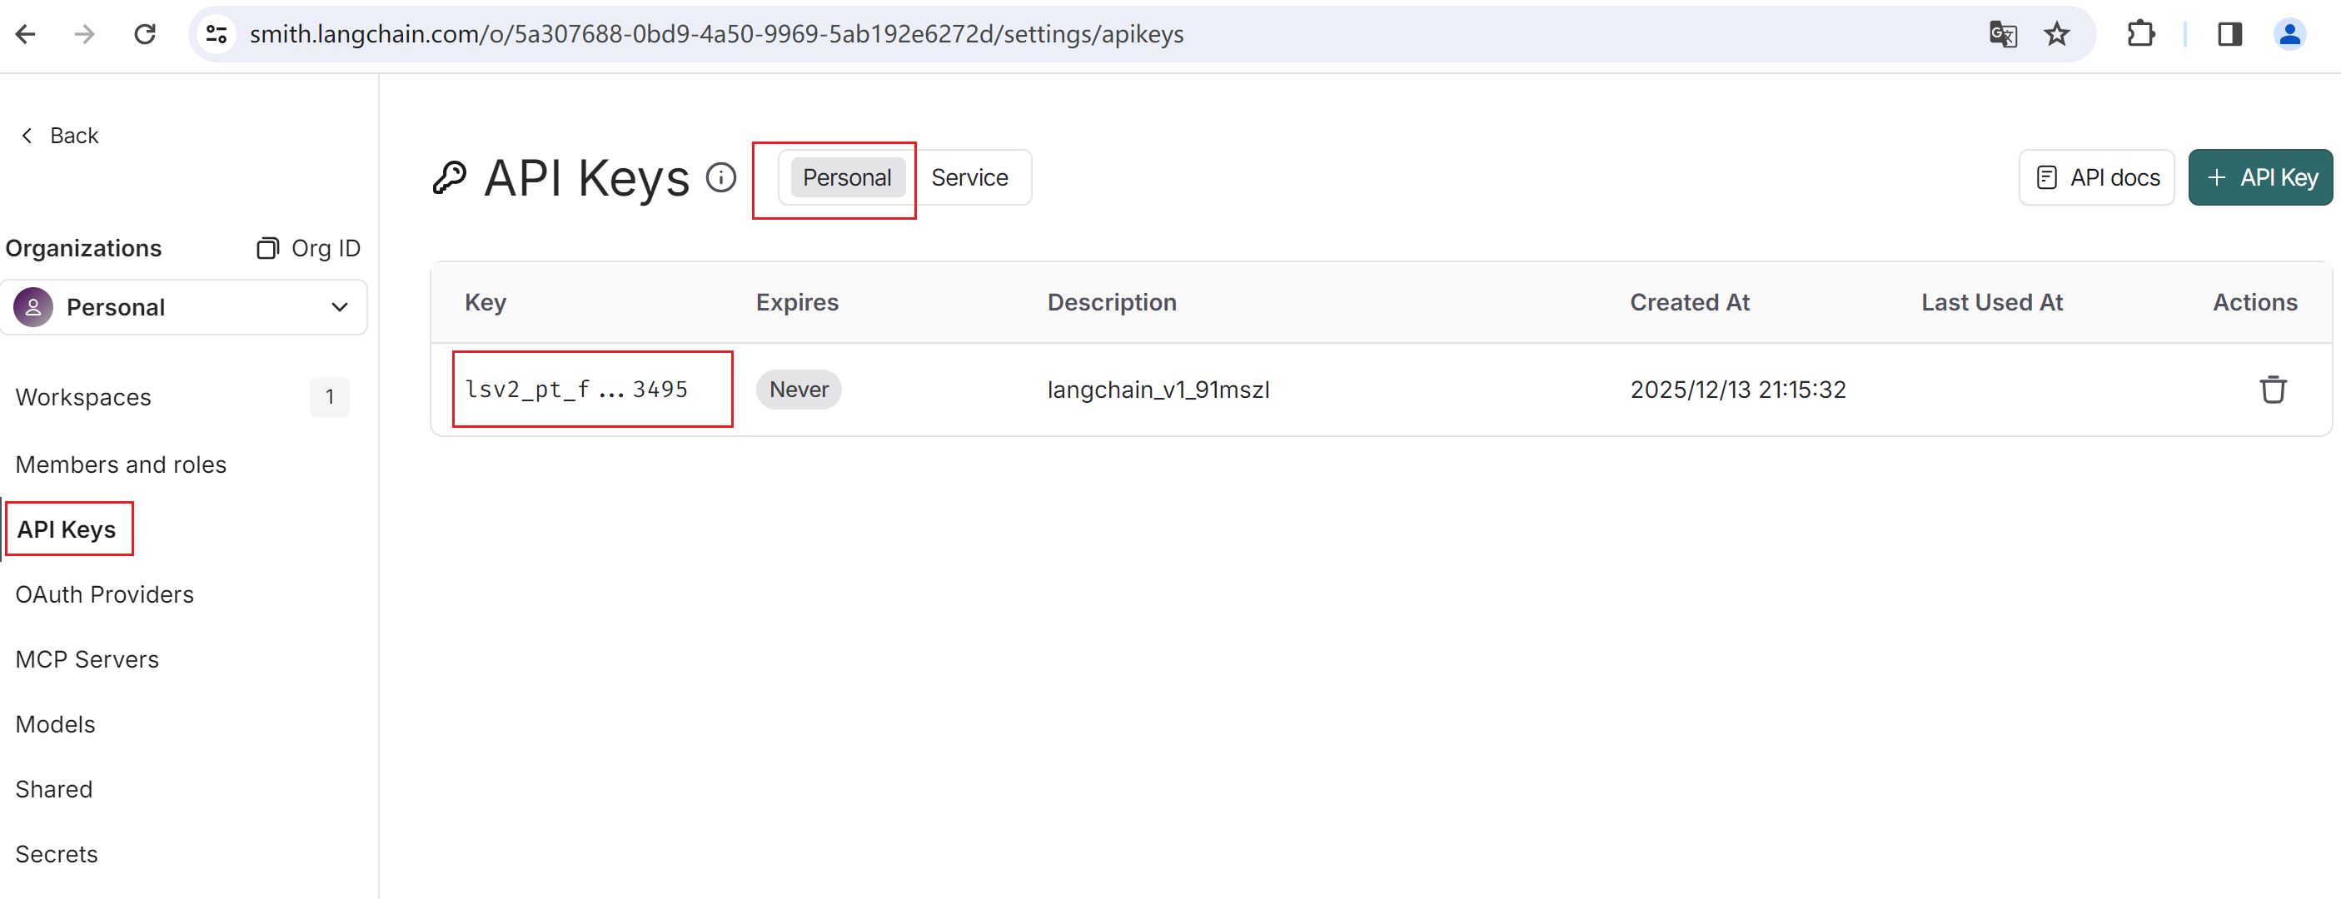Screen dimensions: 2341x899
Task: Click the info icon beside API Keys
Action: click(x=720, y=177)
